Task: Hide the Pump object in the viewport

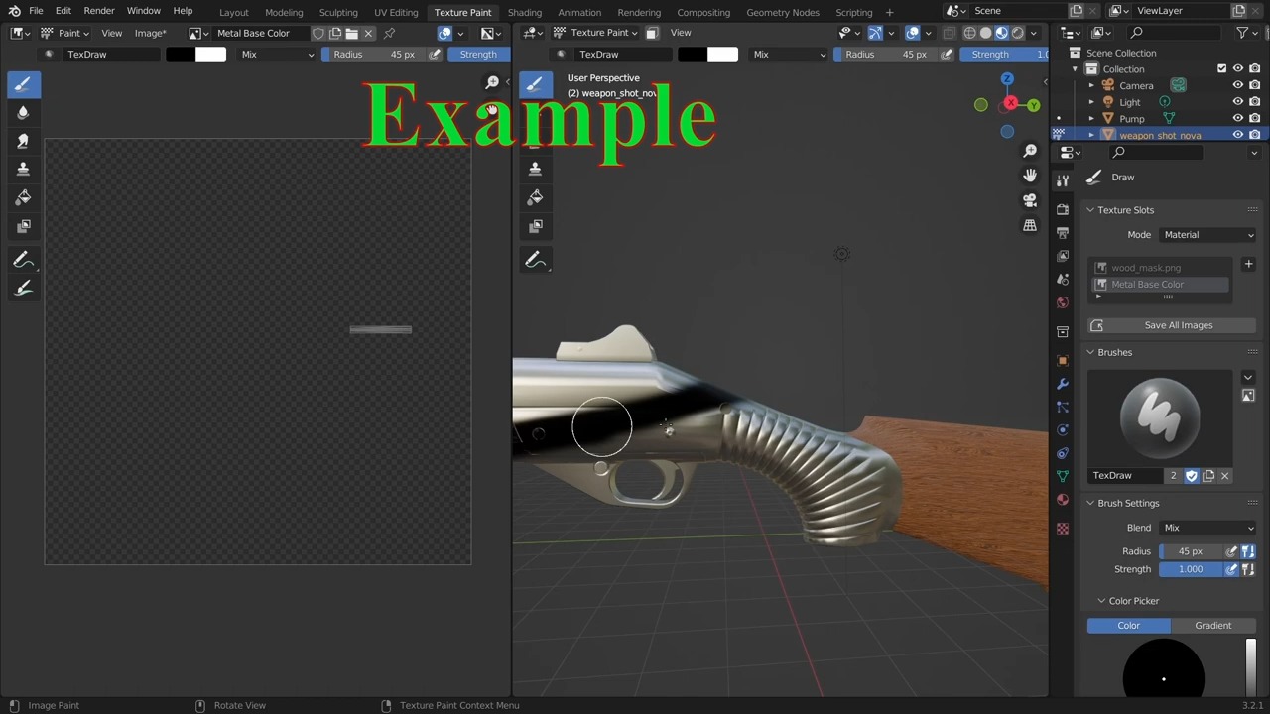Action: 1238,118
